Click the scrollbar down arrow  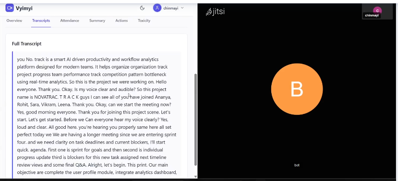[x=195, y=176]
